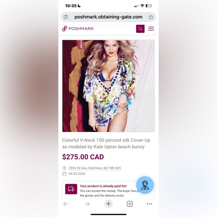
Task: Click 'Your product is already paid for!' text
Action: pyautogui.click(x=103, y=186)
